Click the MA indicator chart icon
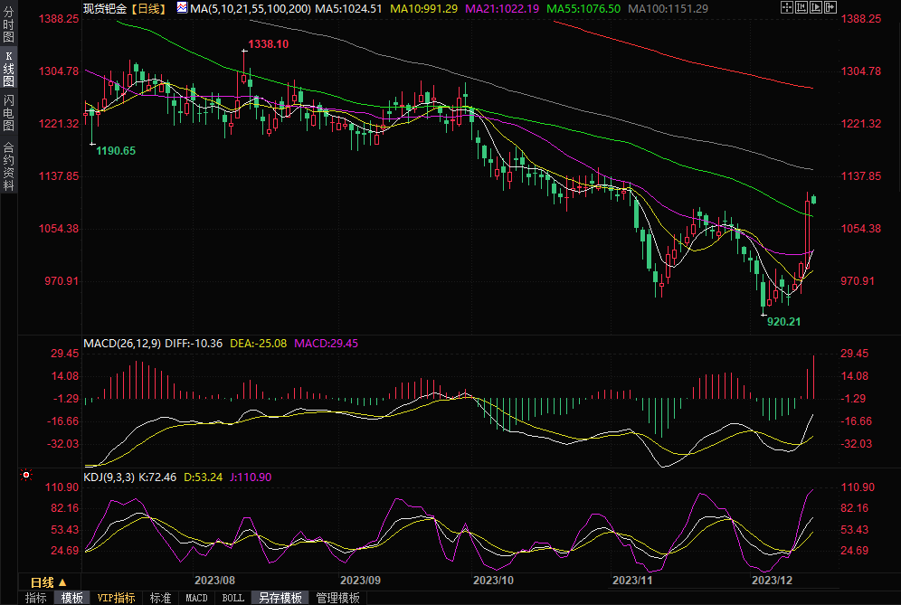 [x=182, y=8]
